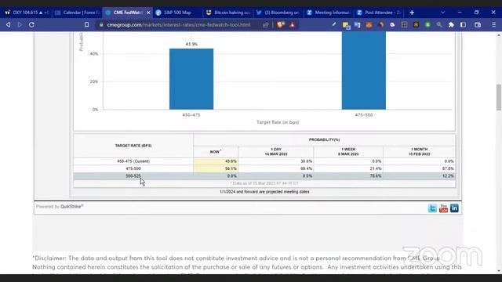This screenshot has width=502, height=282.
Task: Click the Target Rate (in bps) axis title
Action: pos(278,122)
